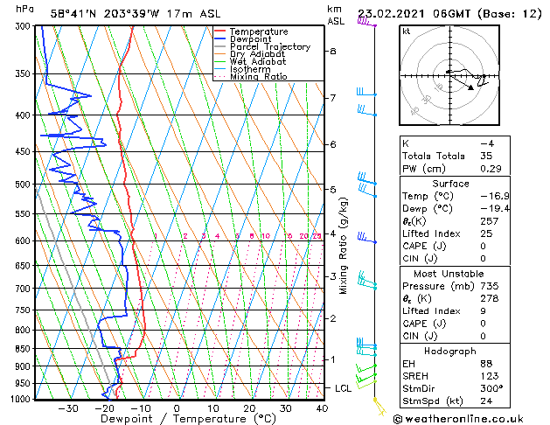Click the 'LCL' marker label
This screenshot has width=550, height=425.
tap(343, 388)
